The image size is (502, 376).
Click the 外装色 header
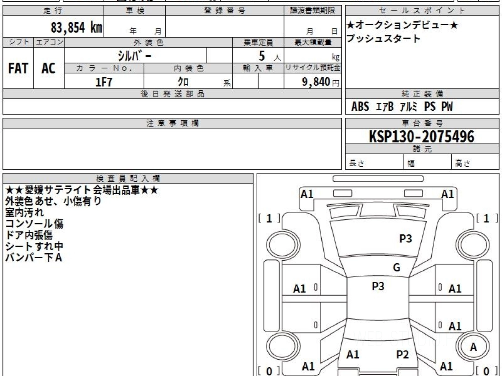tap(149, 42)
